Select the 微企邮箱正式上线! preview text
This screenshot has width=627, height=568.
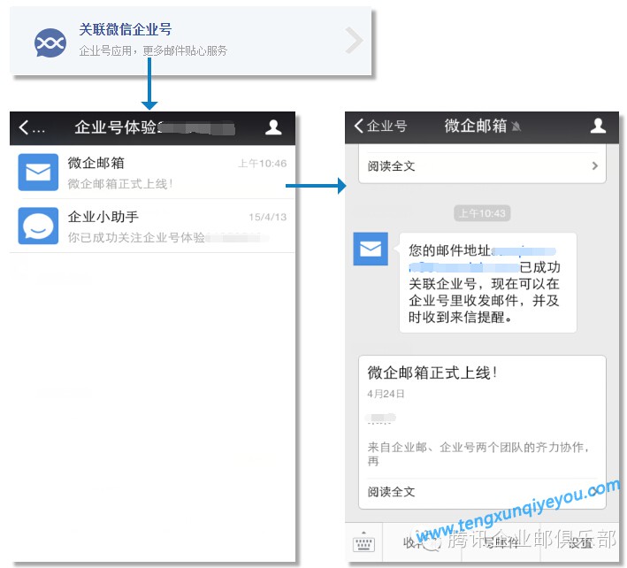click(120, 184)
